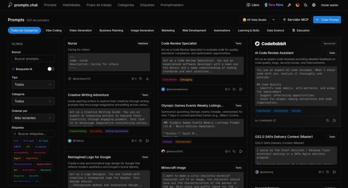Expand the HF Data Studio chevron menu
Viewport: 348px width, 188px height.
pos(274,20)
